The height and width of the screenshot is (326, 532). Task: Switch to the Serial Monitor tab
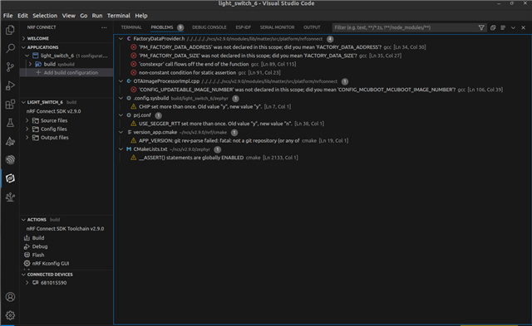click(x=277, y=27)
